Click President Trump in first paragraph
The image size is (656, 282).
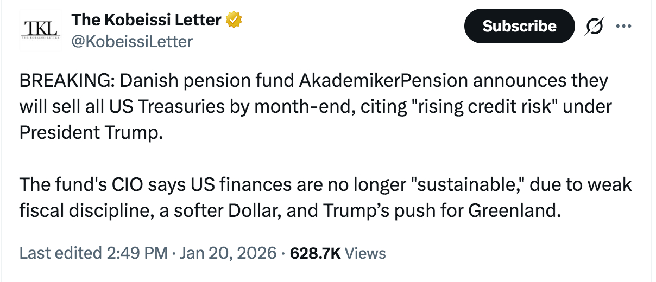tap(90, 132)
